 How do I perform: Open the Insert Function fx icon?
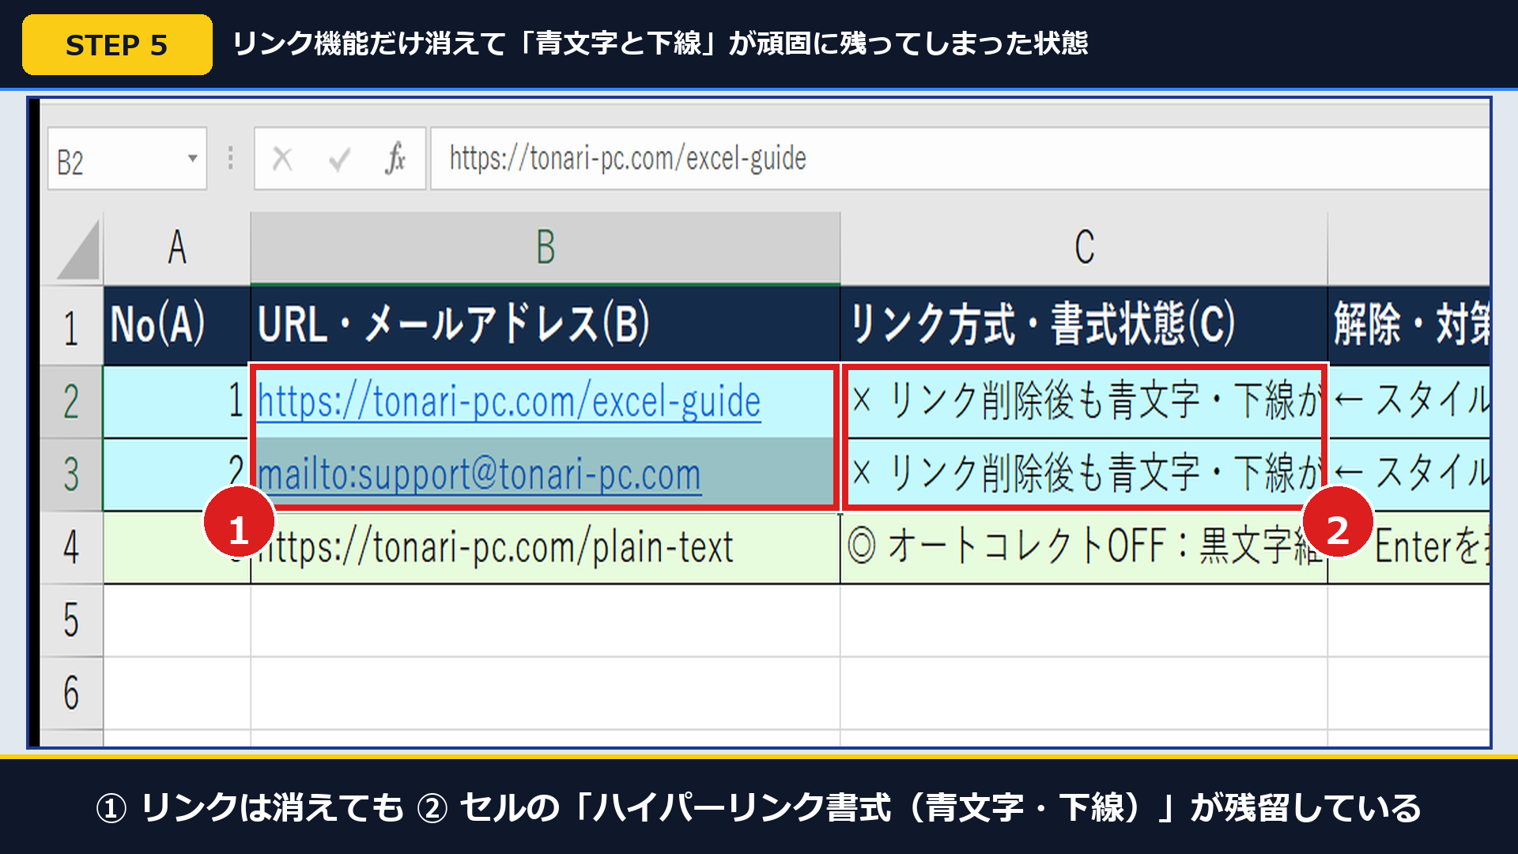[x=395, y=158]
